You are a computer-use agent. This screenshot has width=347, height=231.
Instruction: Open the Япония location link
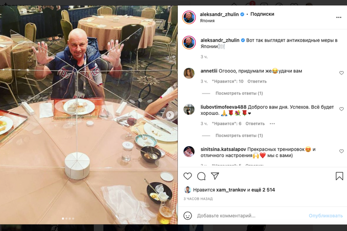coord(207,21)
